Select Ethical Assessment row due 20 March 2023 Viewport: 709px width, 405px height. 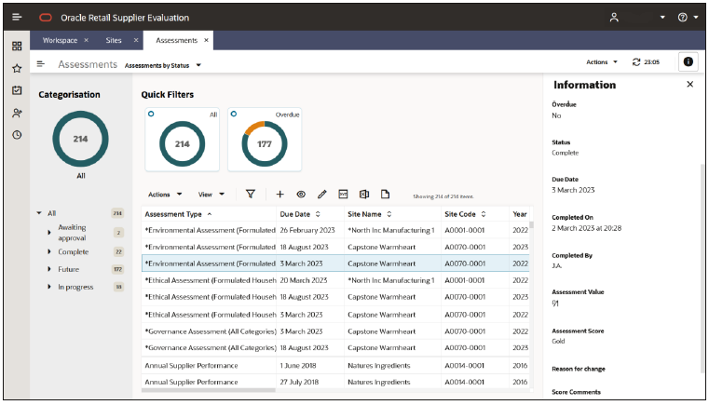pyautogui.click(x=335, y=280)
